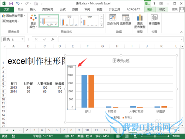Switch to Normal view in status bar
The width and height of the screenshot is (185, 139).
tap(118, 136)
